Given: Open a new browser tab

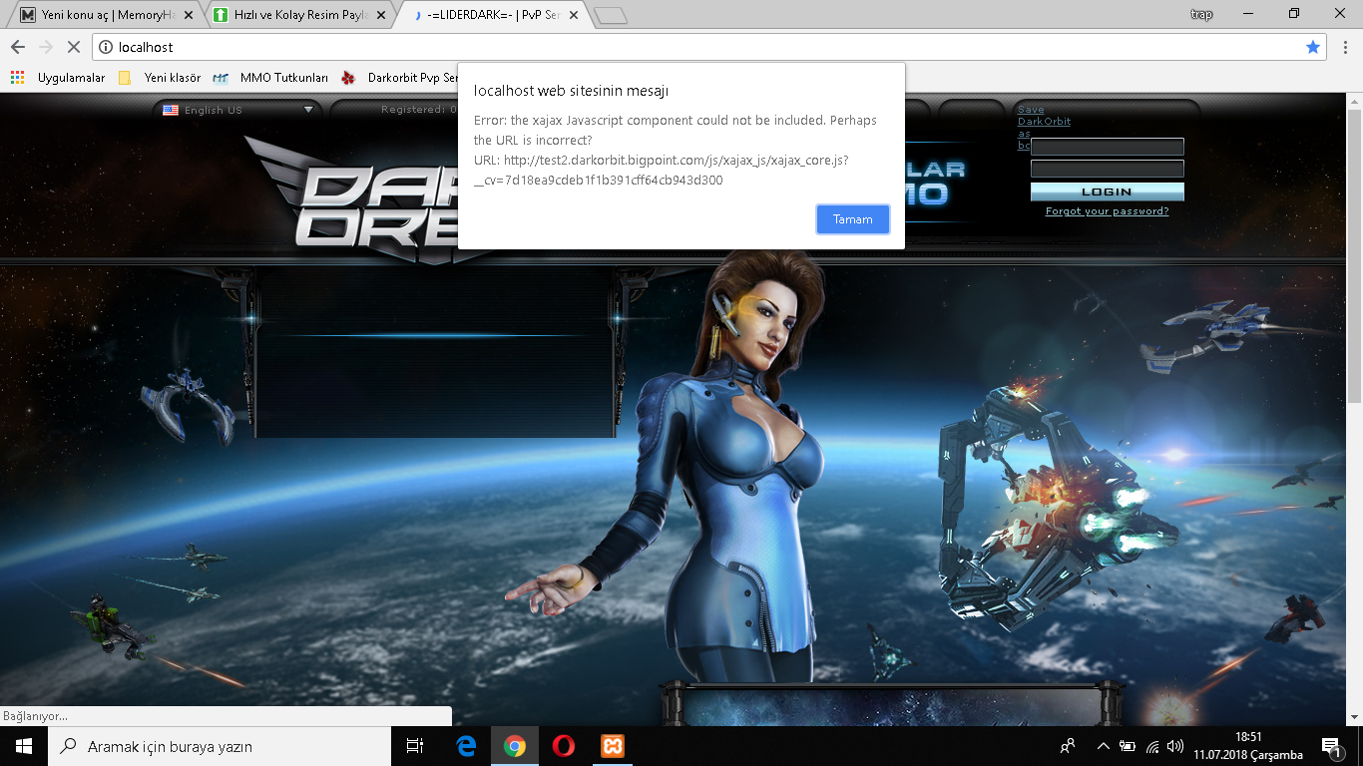Looking at the screenshot, I should [610, 15].
